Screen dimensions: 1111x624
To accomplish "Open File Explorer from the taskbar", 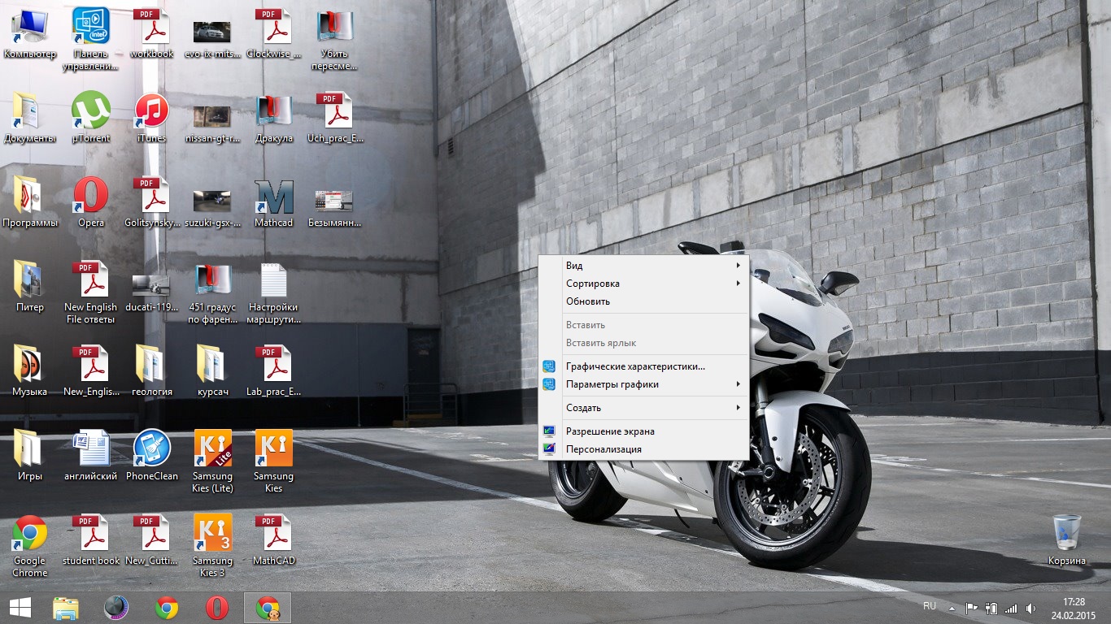I will pos(66,608).
